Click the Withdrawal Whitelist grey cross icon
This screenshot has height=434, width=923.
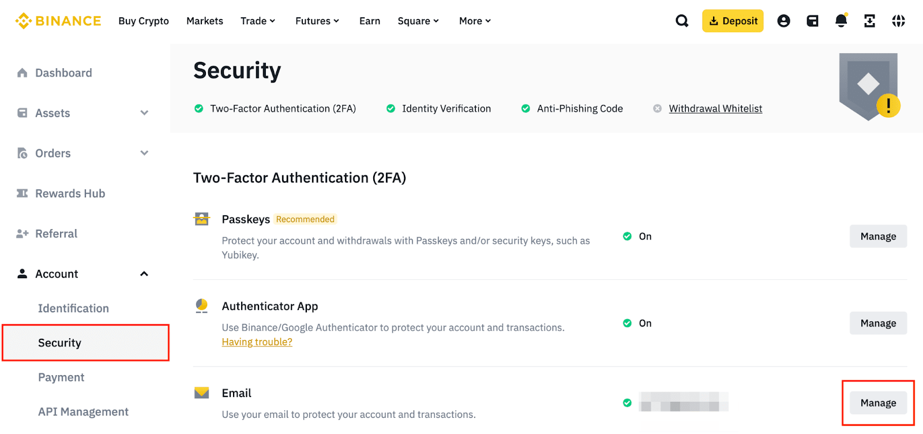pos(657,108)
